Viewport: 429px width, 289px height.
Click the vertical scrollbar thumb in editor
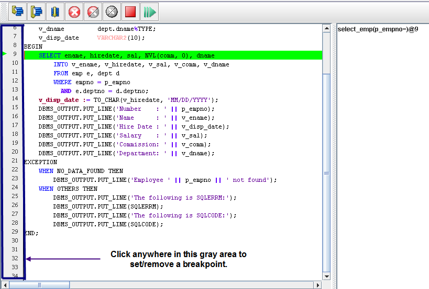click(x=327, y=172)
